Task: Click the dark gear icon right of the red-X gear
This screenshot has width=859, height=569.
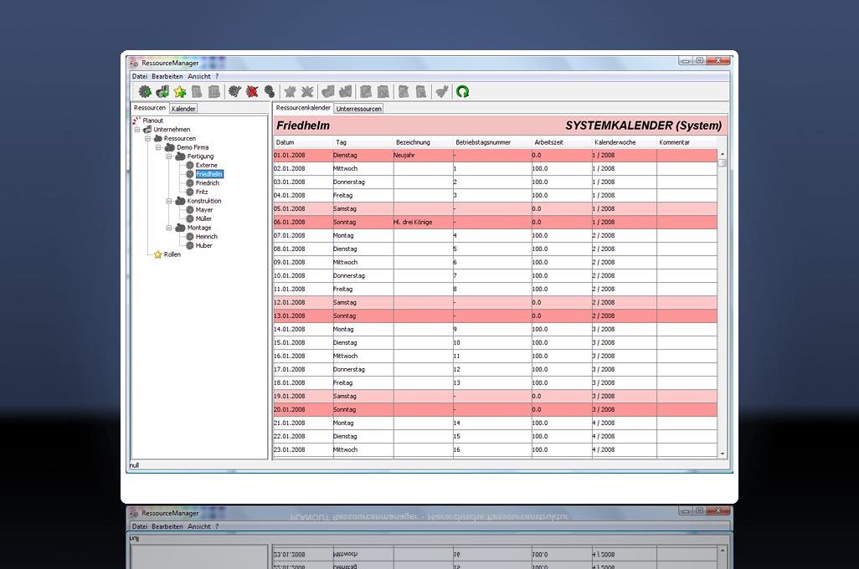Action: point(270,91)
